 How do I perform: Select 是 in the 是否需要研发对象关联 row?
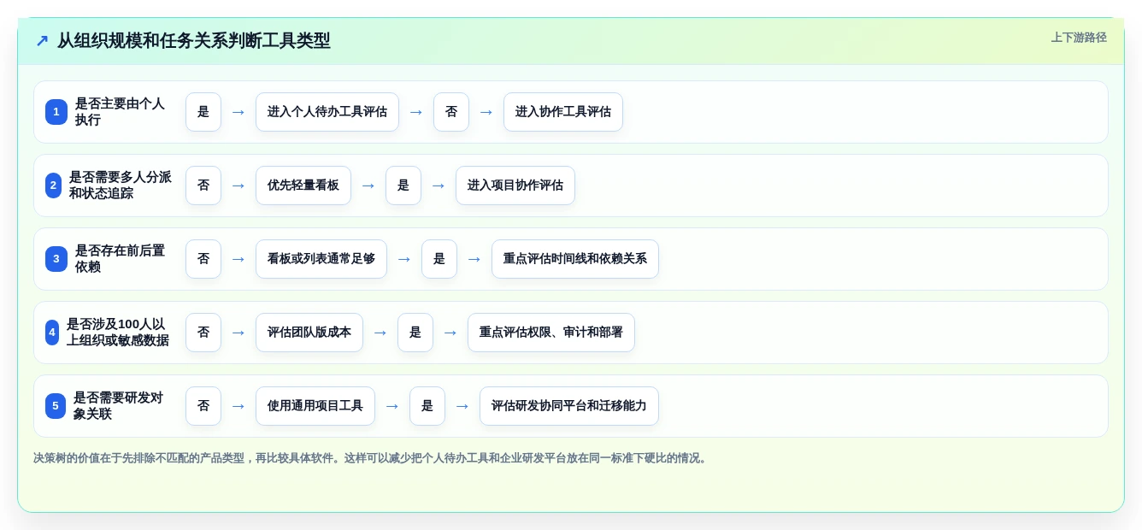(427, 406)
